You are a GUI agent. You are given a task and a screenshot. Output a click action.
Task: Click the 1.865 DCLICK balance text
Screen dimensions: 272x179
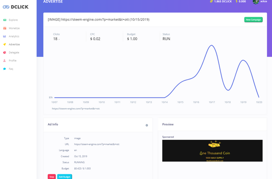tap(223, 1)
